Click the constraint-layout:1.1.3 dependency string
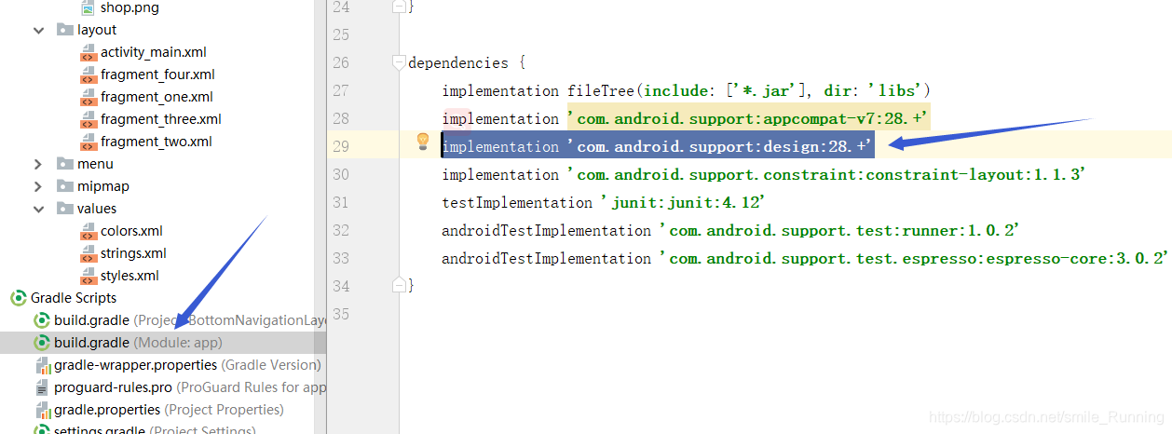The image size is (1172, 434). coord(827,174)
